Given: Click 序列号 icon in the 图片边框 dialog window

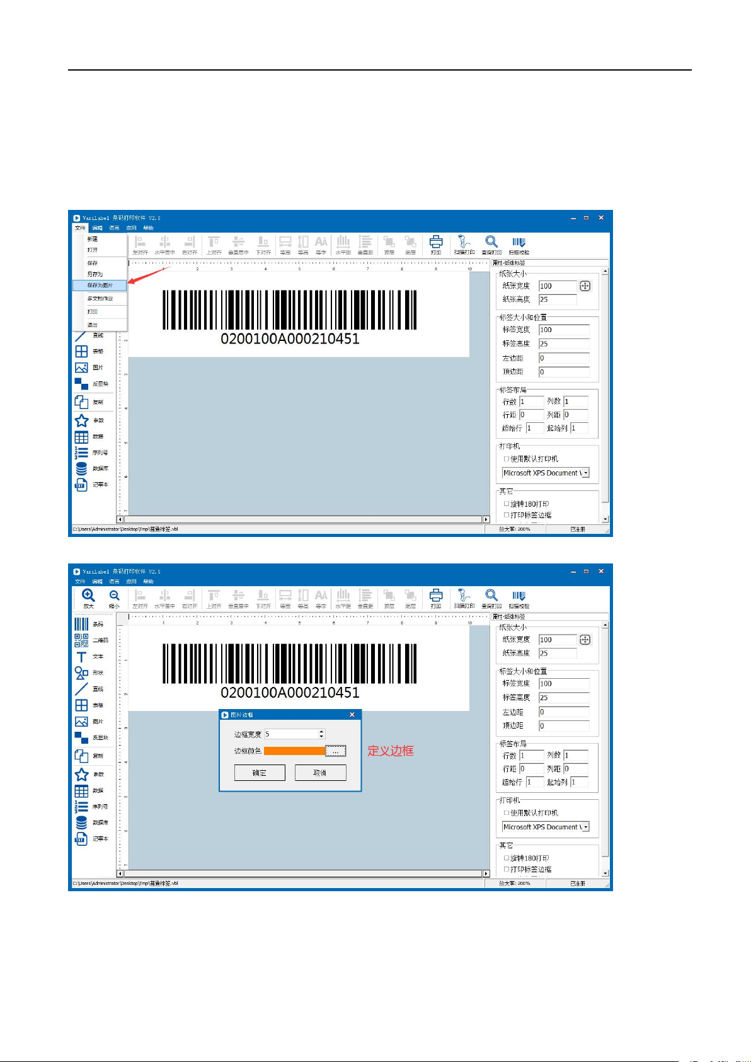Looking at the screenshot, I should pyautogui.click(x=81, y=806).
